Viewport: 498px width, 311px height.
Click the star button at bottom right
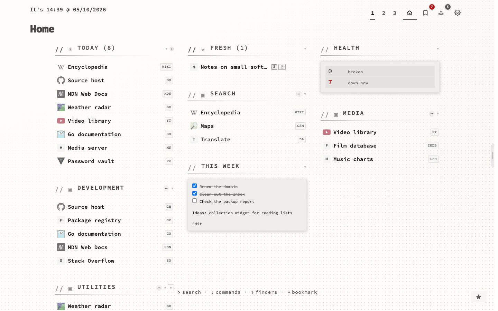(479, 297)
